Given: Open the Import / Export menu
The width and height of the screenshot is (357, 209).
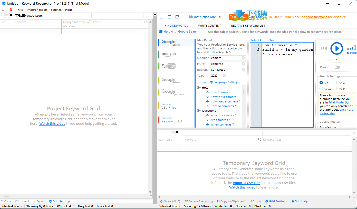Looking at the screenshot, I should (x=37, y=10).
